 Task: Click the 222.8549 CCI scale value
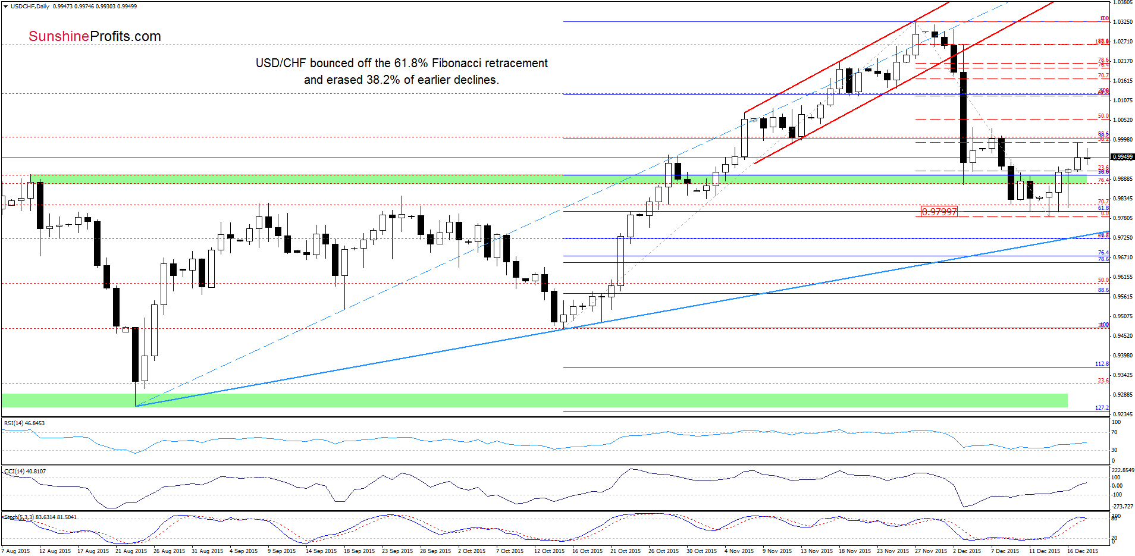point(1123,470)
